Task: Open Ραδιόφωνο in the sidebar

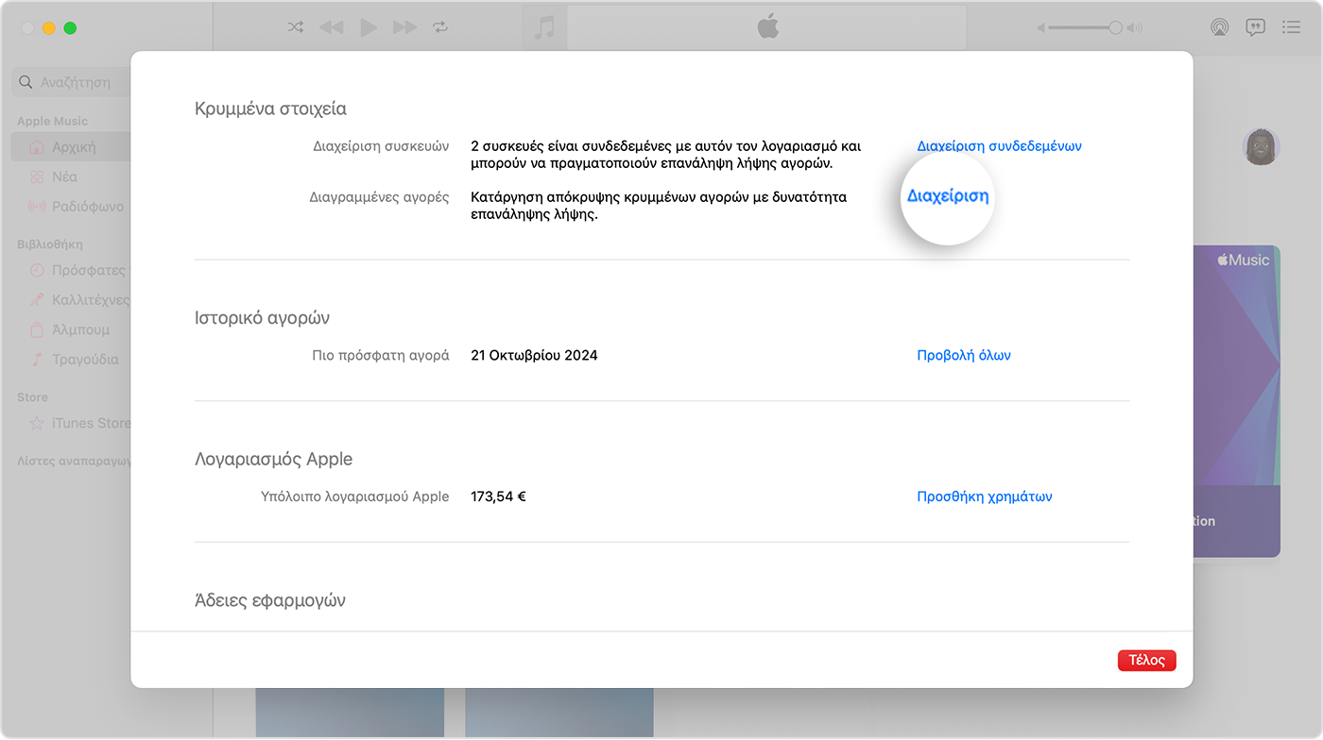Action: click(x=87, y=206)
